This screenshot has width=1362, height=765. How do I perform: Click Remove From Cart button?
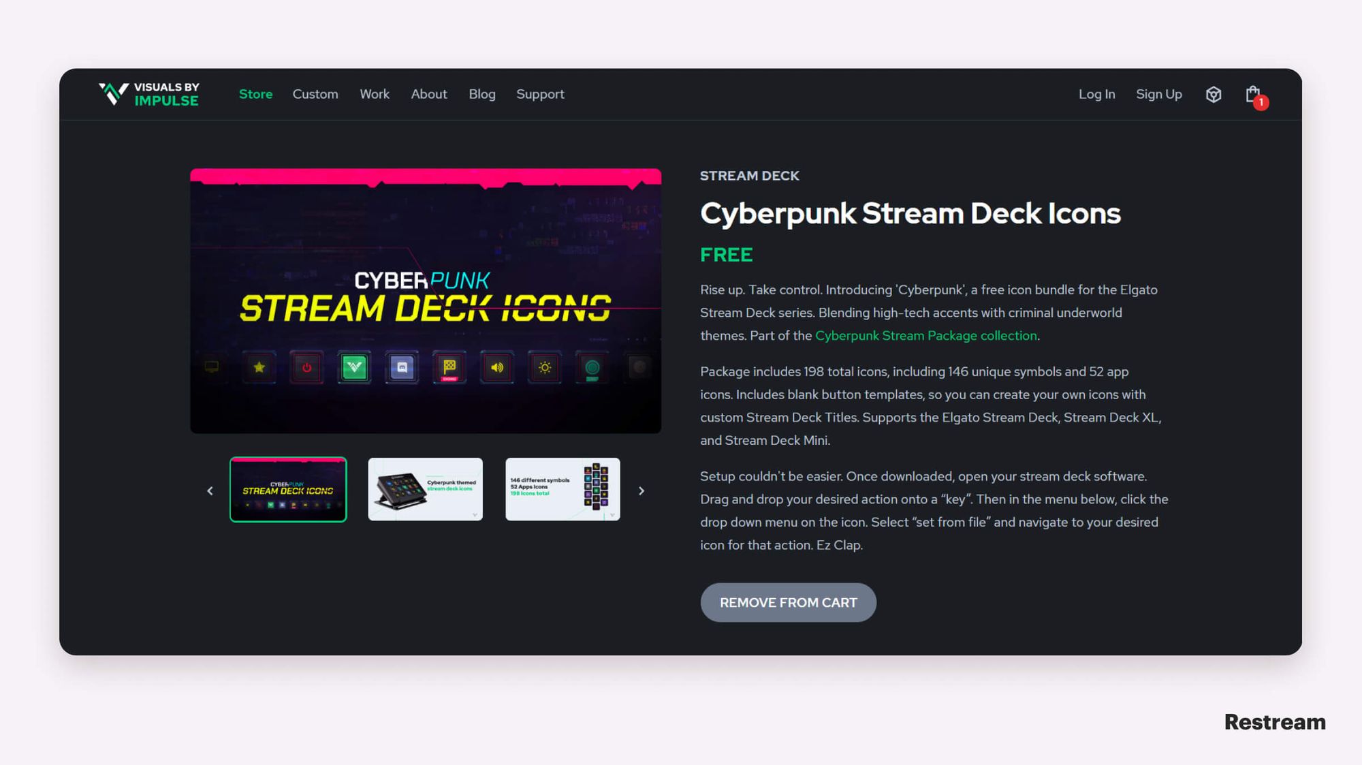tap(789, 602)
